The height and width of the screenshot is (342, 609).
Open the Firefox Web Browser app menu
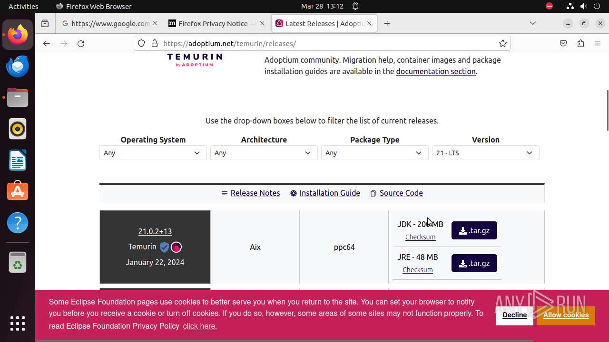click(94, 6)
